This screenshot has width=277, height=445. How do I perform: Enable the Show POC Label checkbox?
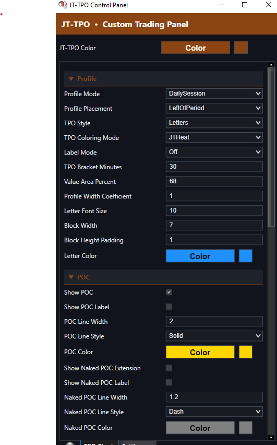pos(169,307)
